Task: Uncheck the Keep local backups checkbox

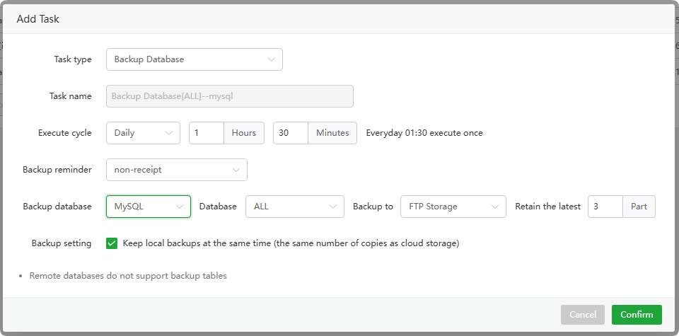Action: 112,243
